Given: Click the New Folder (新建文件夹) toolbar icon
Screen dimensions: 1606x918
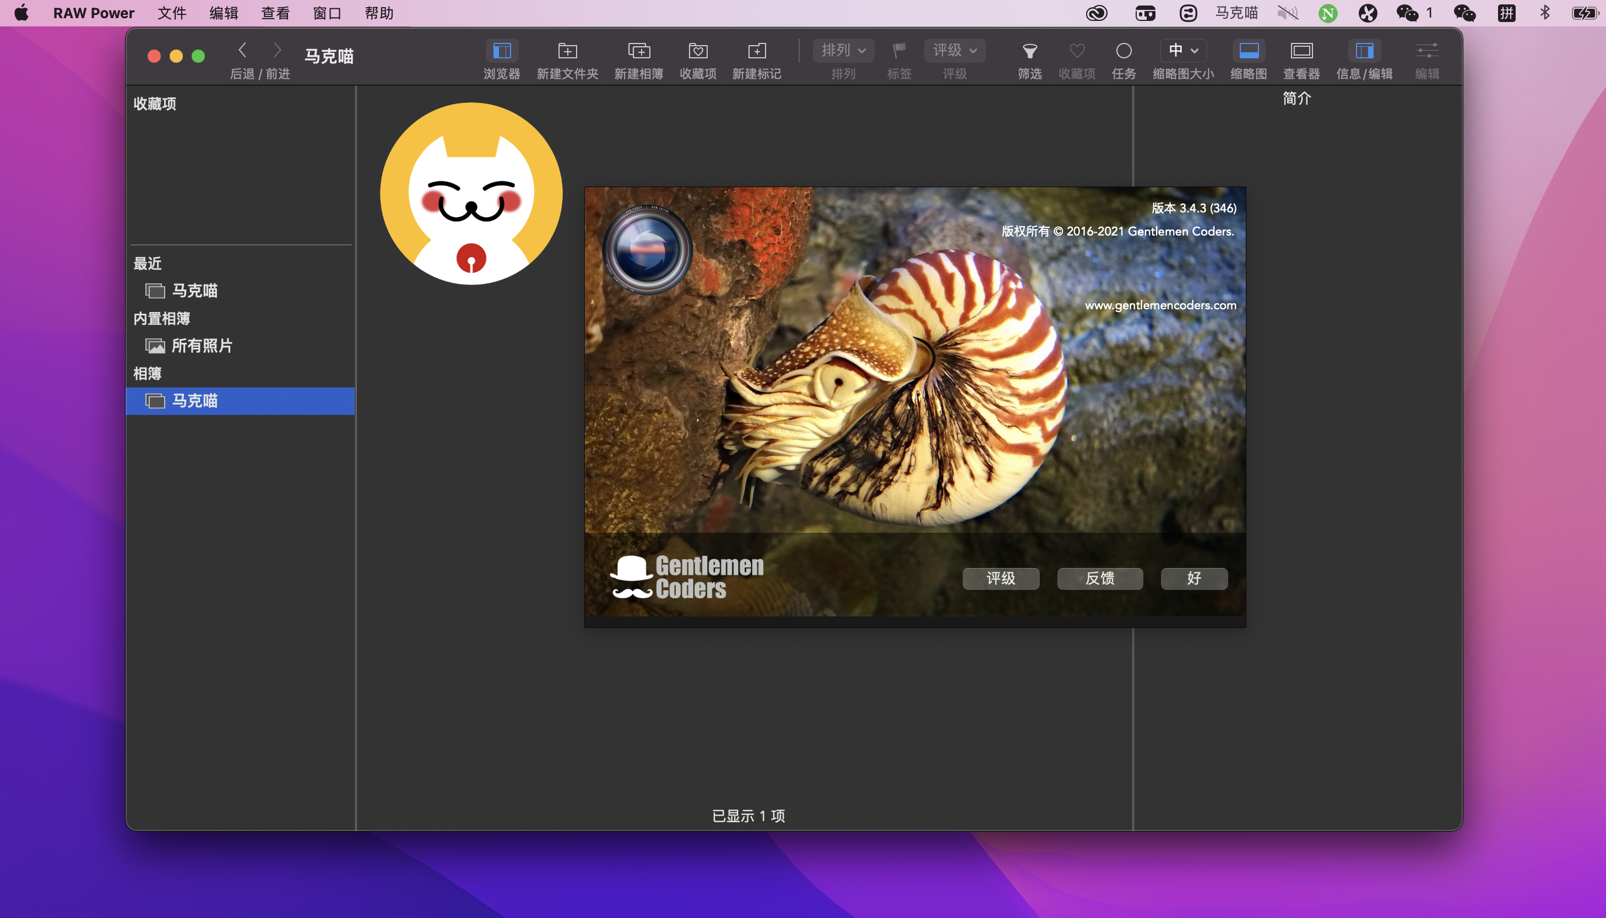Looking at the screenshot, I should point(567,51).
